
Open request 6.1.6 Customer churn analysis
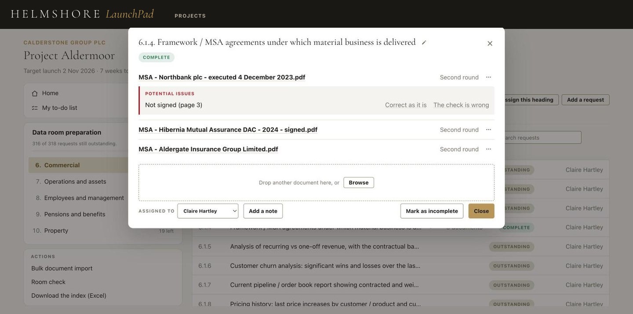(x=325, y=266)
